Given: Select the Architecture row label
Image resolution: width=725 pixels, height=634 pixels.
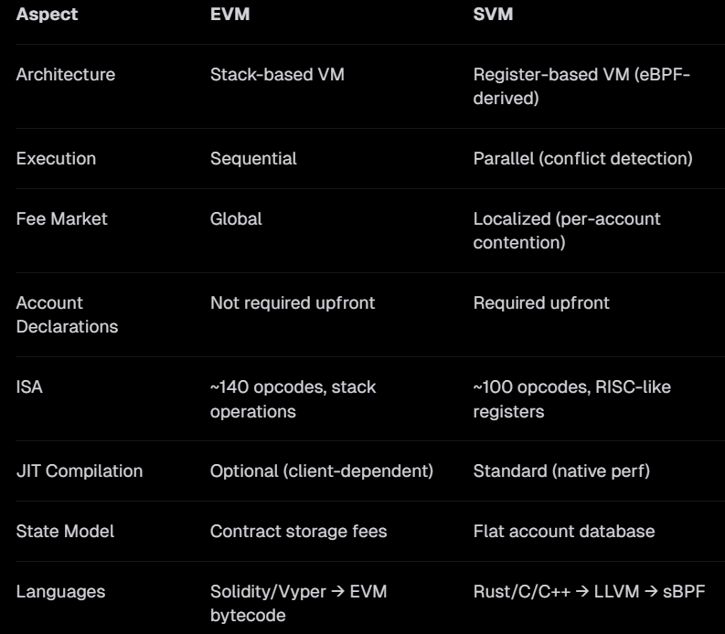Looking at the screenshot, I should click(66, 74).
